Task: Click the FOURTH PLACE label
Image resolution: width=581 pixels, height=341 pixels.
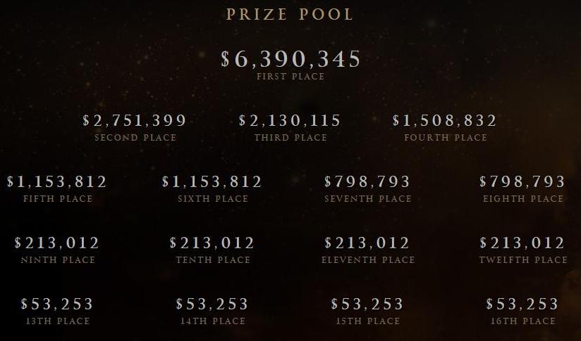Action: (x=446, y=137)
